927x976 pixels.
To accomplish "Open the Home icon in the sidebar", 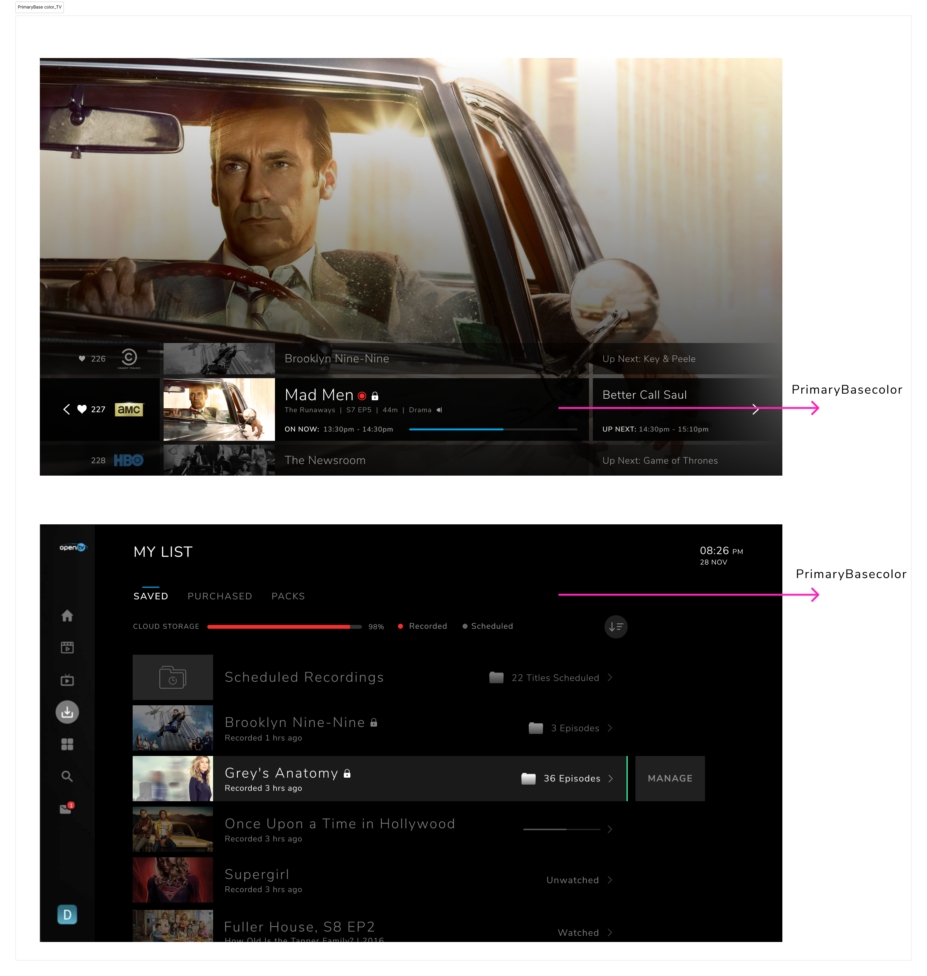I will pos(67,616).
